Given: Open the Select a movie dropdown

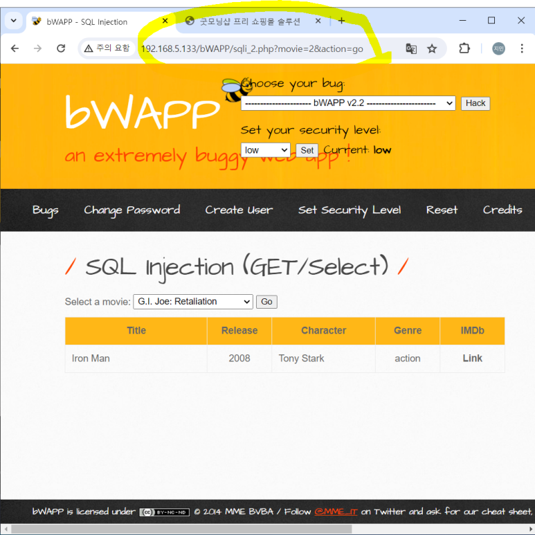Looking at the screenshot, I should tap(193, 302).
